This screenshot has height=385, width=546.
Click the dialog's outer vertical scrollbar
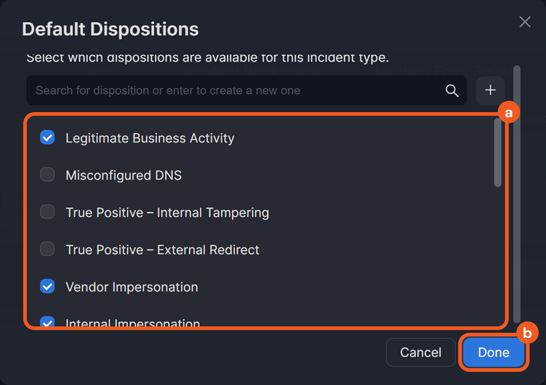pos(516,195)
